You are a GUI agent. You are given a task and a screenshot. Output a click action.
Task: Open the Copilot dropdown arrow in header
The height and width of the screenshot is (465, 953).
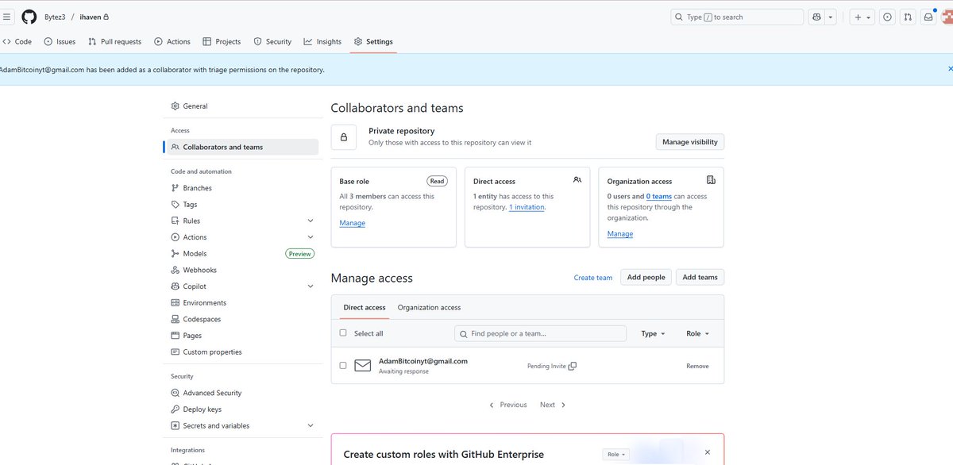click(x=831, y=17)
